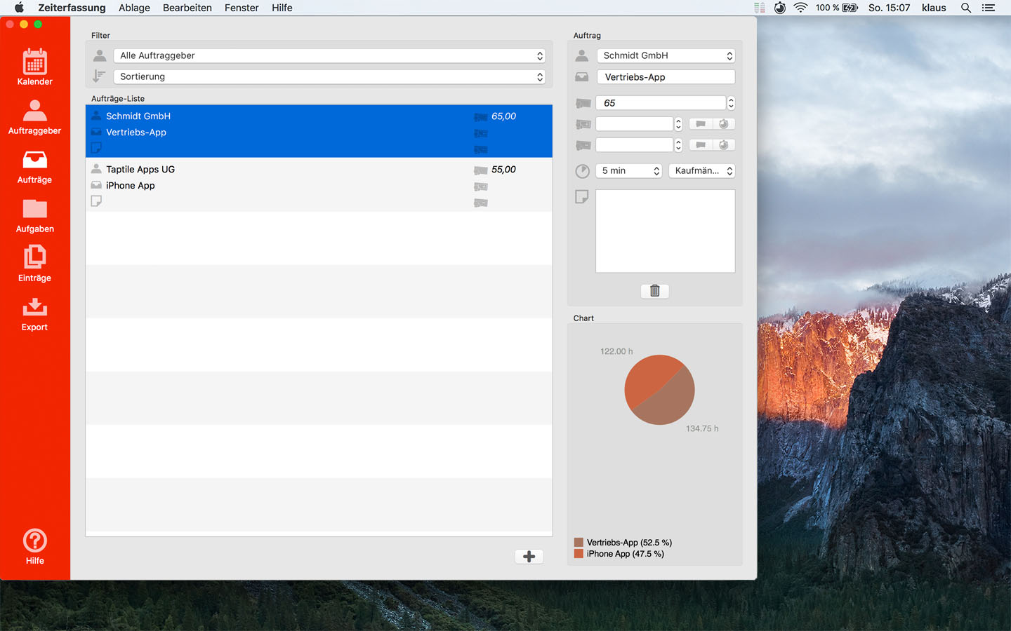Open the Hilfe menu in the menu bar
The image size is (1011, 631).
coord(282,8)
